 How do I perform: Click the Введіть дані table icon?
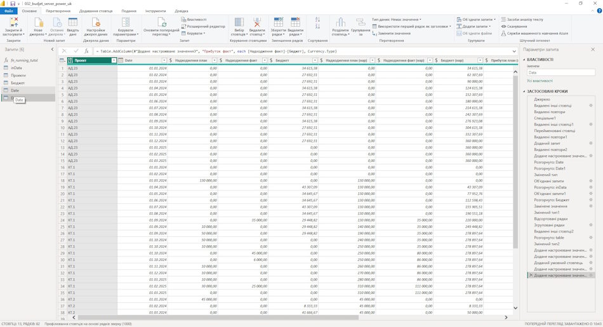[73, 22]
